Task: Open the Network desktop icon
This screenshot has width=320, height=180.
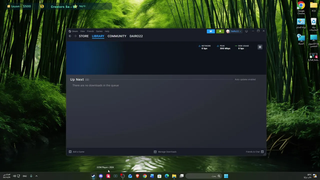Action: [301, 39]
